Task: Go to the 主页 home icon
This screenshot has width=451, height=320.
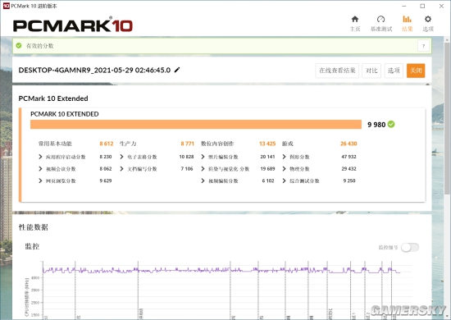Action: 355,19
